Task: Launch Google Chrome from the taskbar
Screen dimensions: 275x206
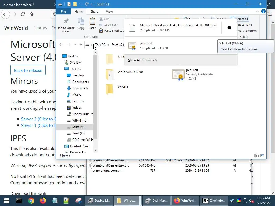Action: pos(31,201)
